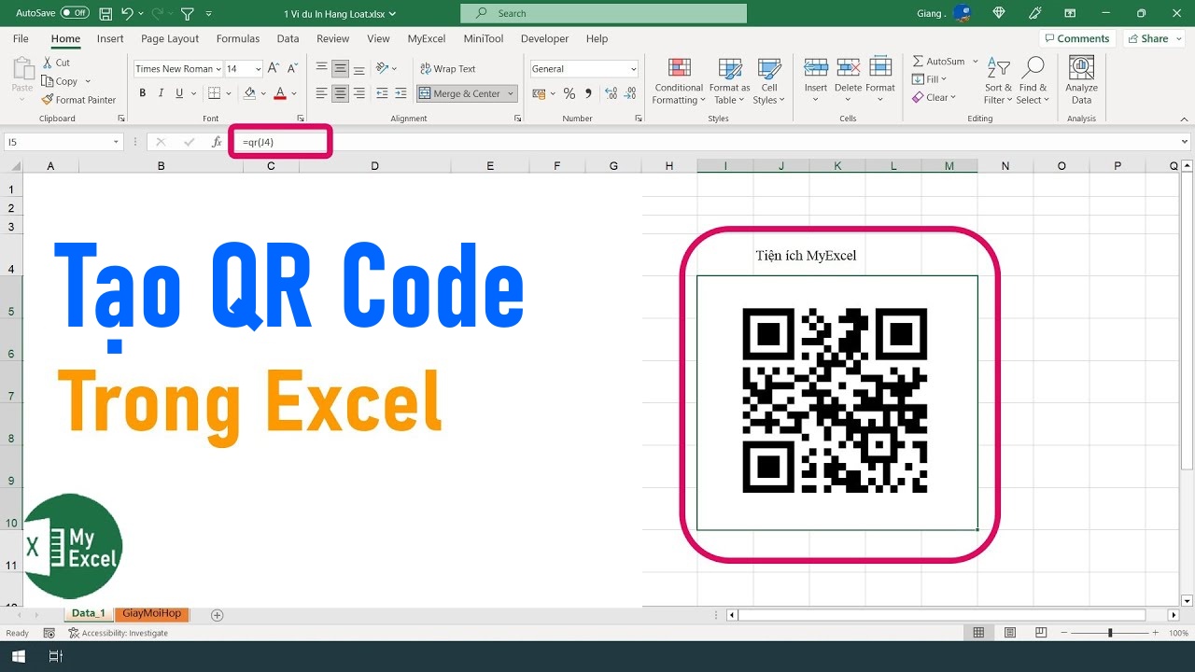Screen dimensions: 1195x672
Task: Toggle bold formatting
Action: point(142,93)
